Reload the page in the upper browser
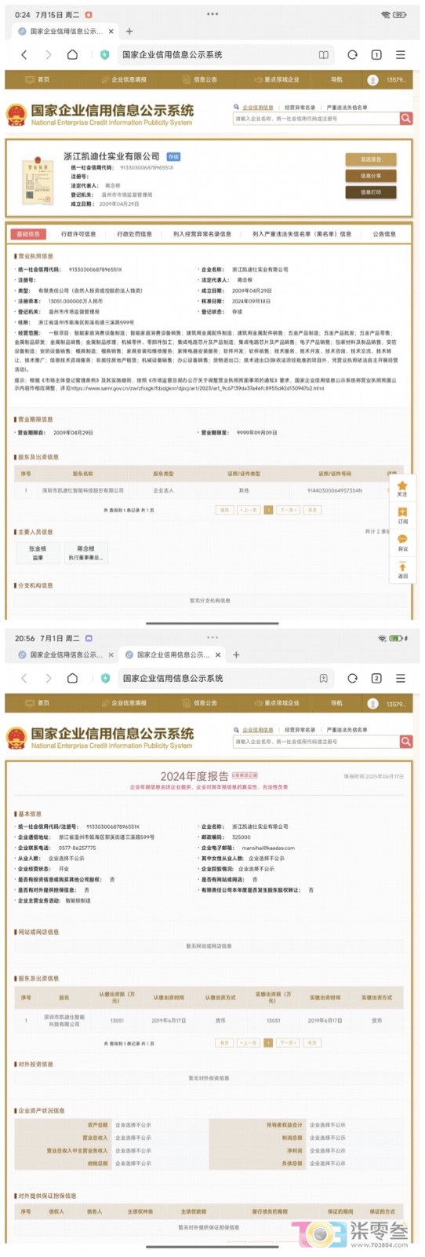 point(352,55)
